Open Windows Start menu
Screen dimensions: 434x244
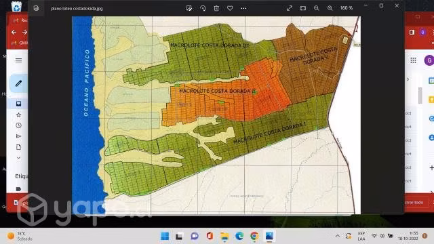point(165,236)
